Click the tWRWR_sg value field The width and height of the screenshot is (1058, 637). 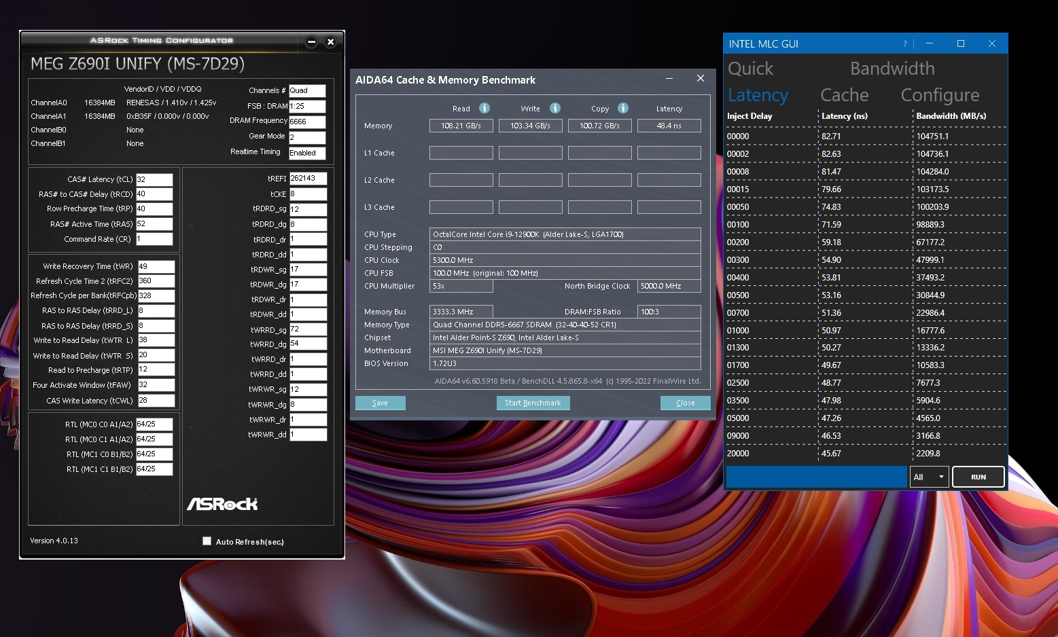[x=308, y=390]
